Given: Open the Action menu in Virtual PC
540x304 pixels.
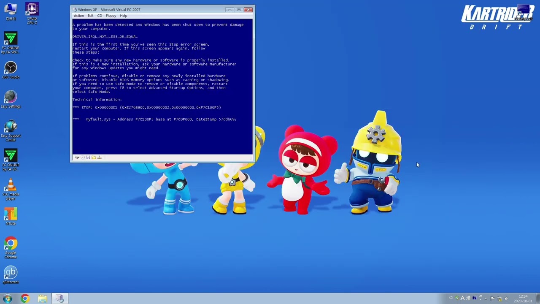Looking at the screenshot, I should (79, 16).
